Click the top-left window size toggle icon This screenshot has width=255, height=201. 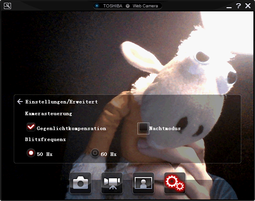click(x=7, y=6)
